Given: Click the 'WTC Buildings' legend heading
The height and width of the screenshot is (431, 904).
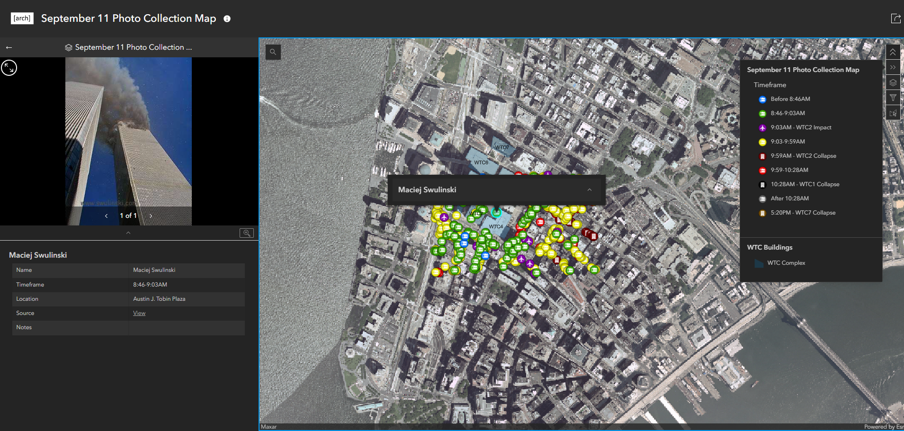Looking at the screenshot, I should click(770, 247).
